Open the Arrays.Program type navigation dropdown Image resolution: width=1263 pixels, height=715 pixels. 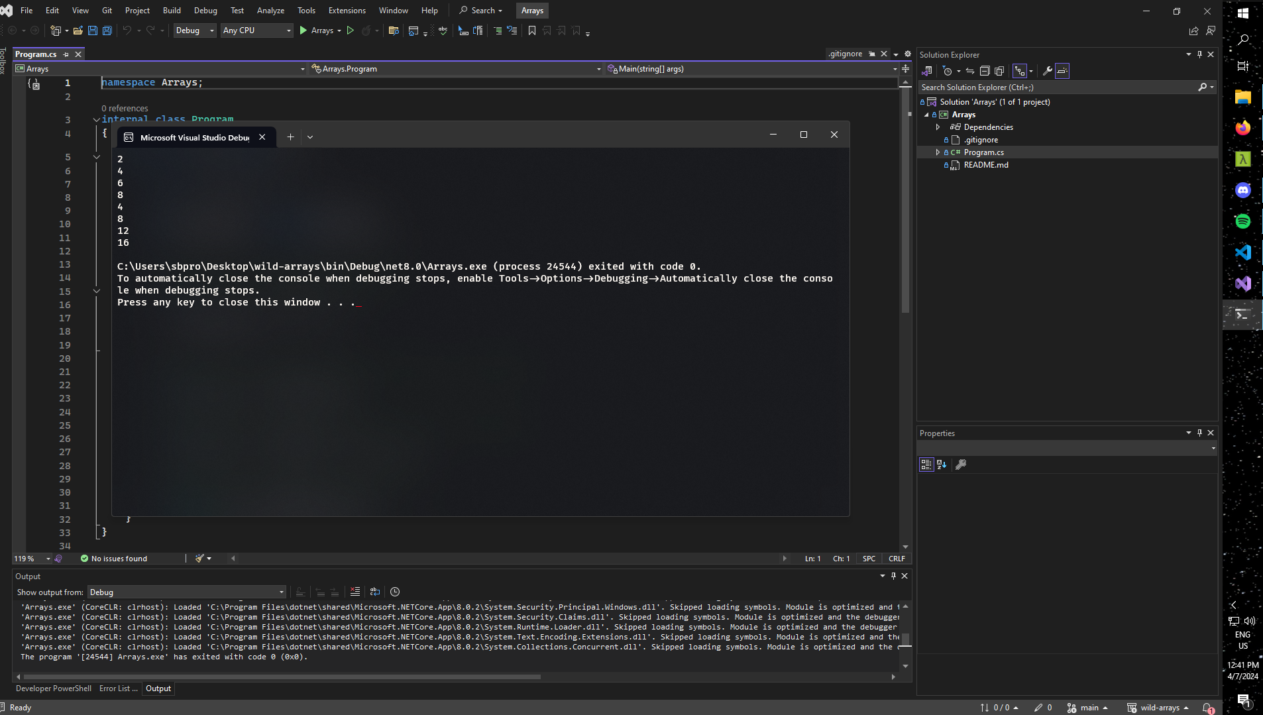click(x=456, y=69)
